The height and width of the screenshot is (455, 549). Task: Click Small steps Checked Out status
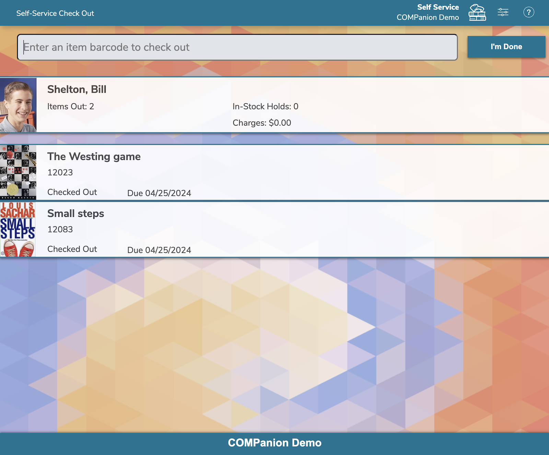pos(72,249)
